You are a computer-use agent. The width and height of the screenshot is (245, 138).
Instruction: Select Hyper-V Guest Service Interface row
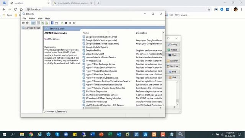100,67
